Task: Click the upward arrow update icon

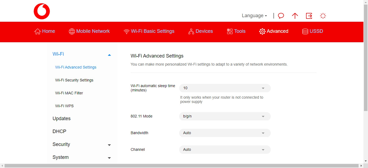Action: [295, 16]
